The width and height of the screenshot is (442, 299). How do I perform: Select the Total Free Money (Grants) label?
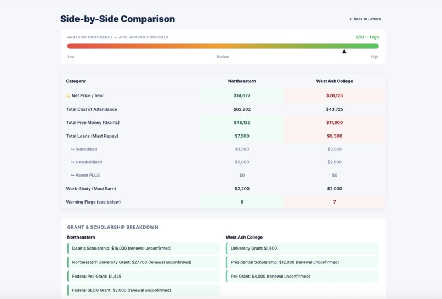click(x=93, y=122)
